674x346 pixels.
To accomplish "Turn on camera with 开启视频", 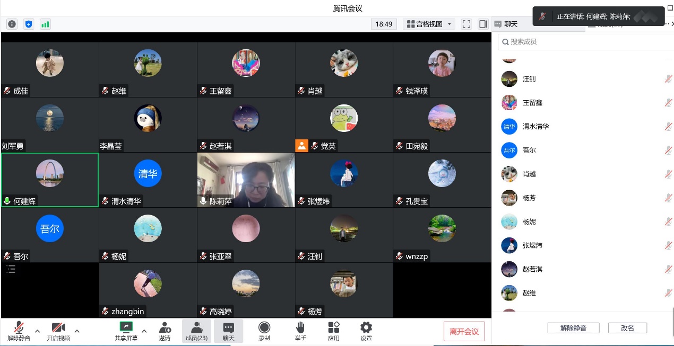I will [x=58, y=331].
